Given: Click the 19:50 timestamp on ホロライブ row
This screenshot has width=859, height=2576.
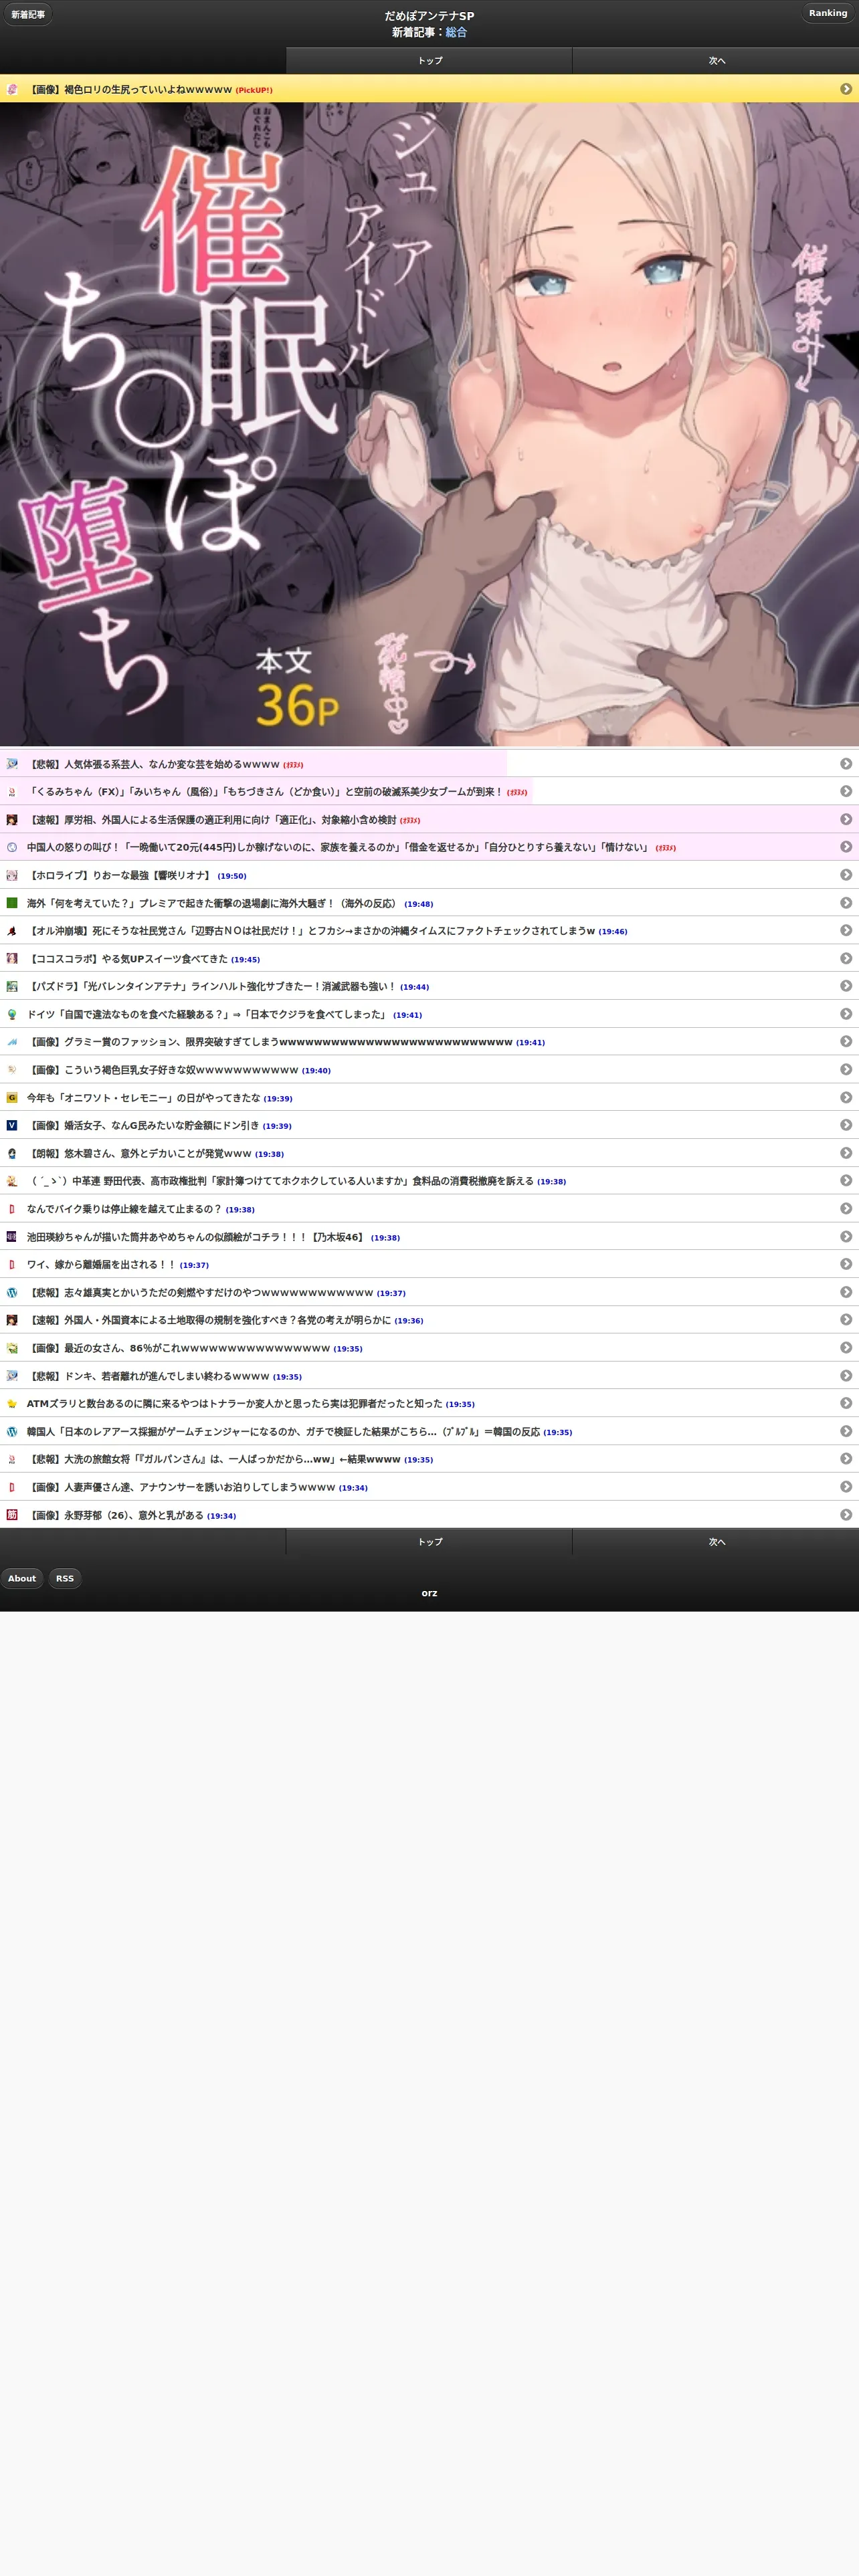Looking at the screenshot, I should pyautogui.click(x=232, y=876).
